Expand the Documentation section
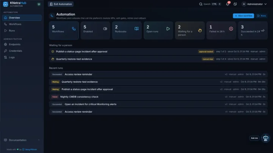273x153 pixels. coord(22,140)
